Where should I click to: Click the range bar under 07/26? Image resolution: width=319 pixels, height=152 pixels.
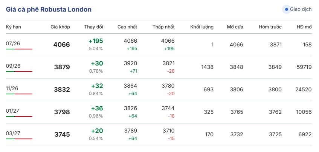click(x=19, y=49)
